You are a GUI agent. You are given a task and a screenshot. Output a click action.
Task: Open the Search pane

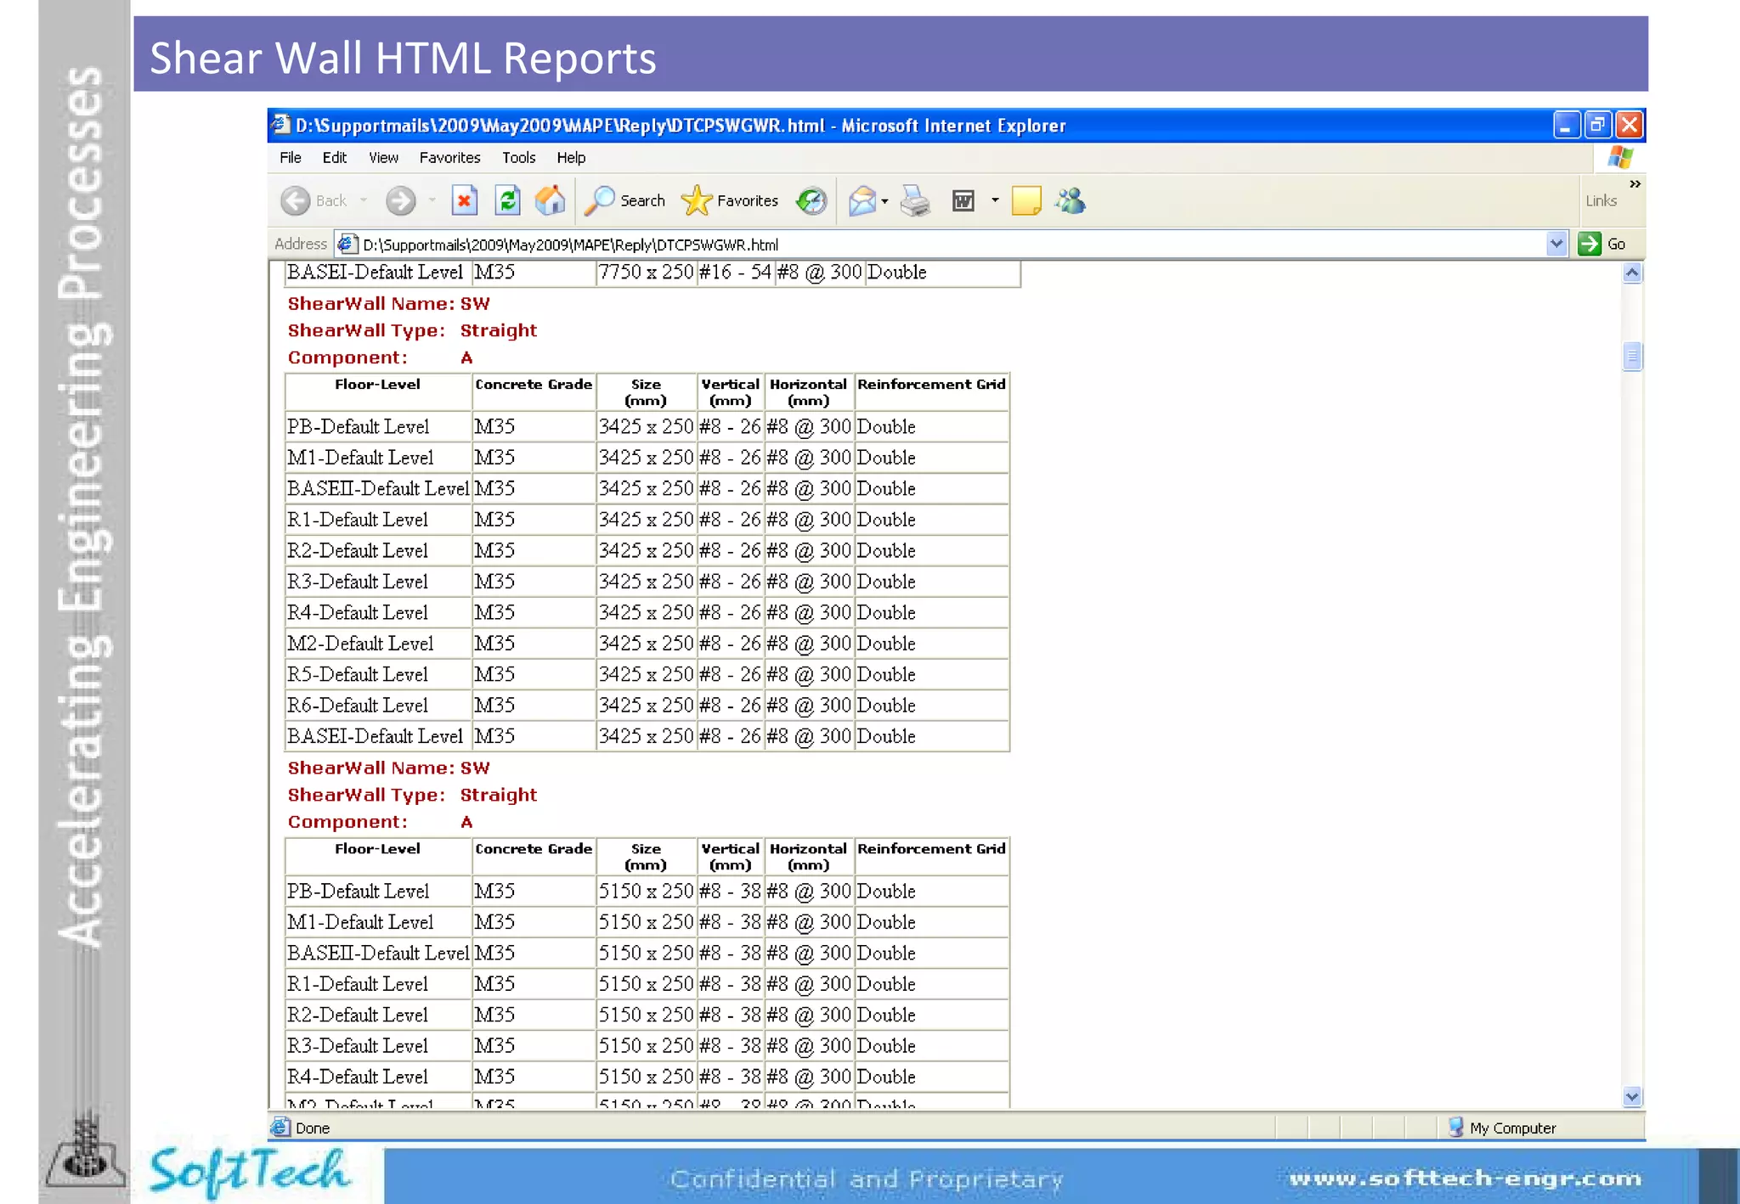coord(625,201)
